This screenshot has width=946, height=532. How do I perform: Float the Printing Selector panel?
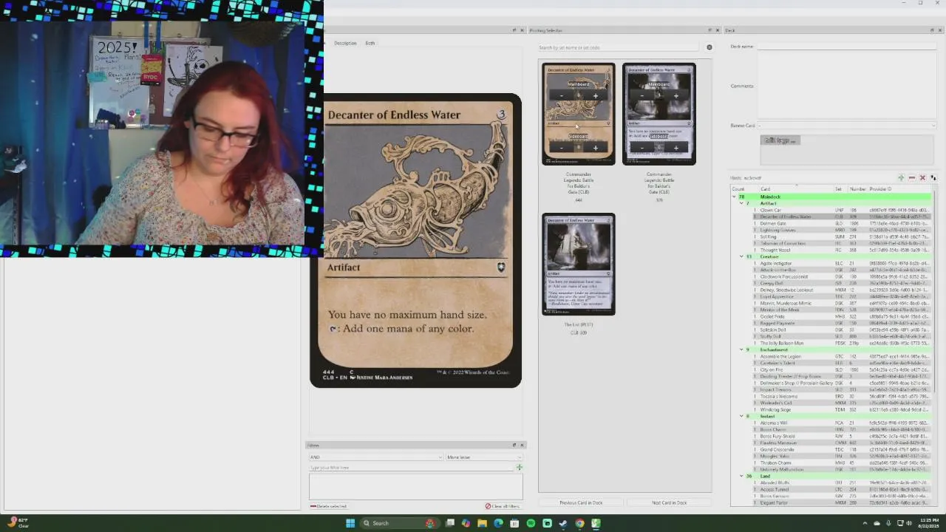click(709, 30)
